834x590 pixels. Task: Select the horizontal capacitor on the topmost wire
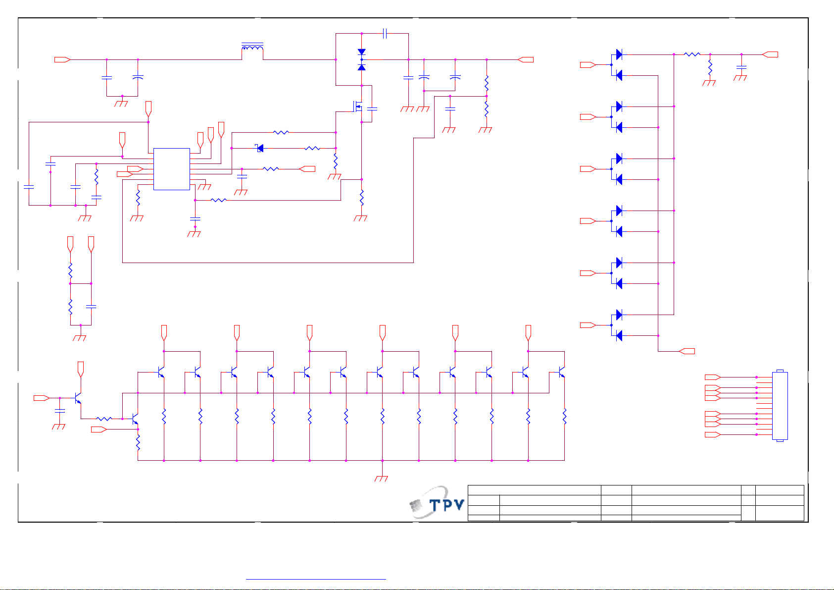coord(386,34)
